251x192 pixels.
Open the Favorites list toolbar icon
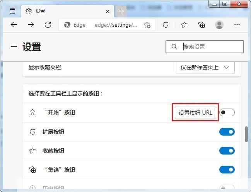[x=184, y=25]
